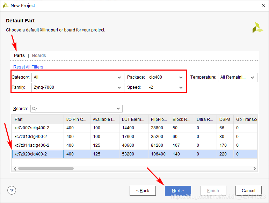Click FlipFlops value 106400
The width and height of the screenshot is (269, 203).
click(158, 154)
